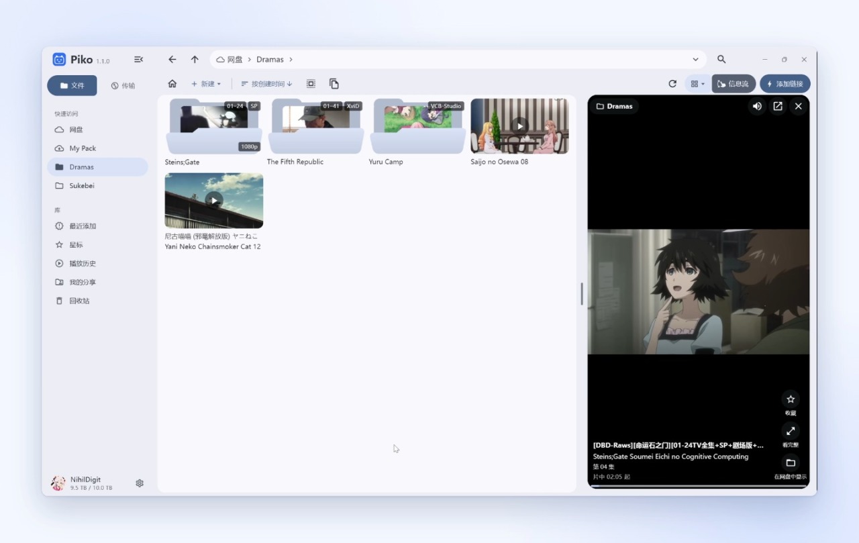Toggle the 信息流 feed view

tap(734, 84)
